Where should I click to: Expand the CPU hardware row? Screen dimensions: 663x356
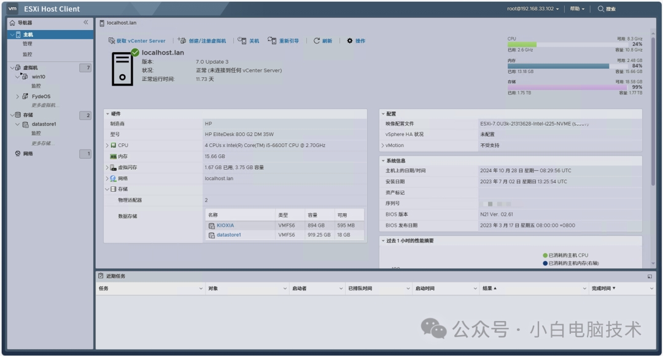click(x=107, y=145)
